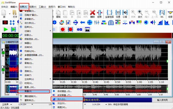Viewport: 173px width, 109px height.
Task: Click the Spectrum filter rainbow icon
Action: [x=139, y=22]
